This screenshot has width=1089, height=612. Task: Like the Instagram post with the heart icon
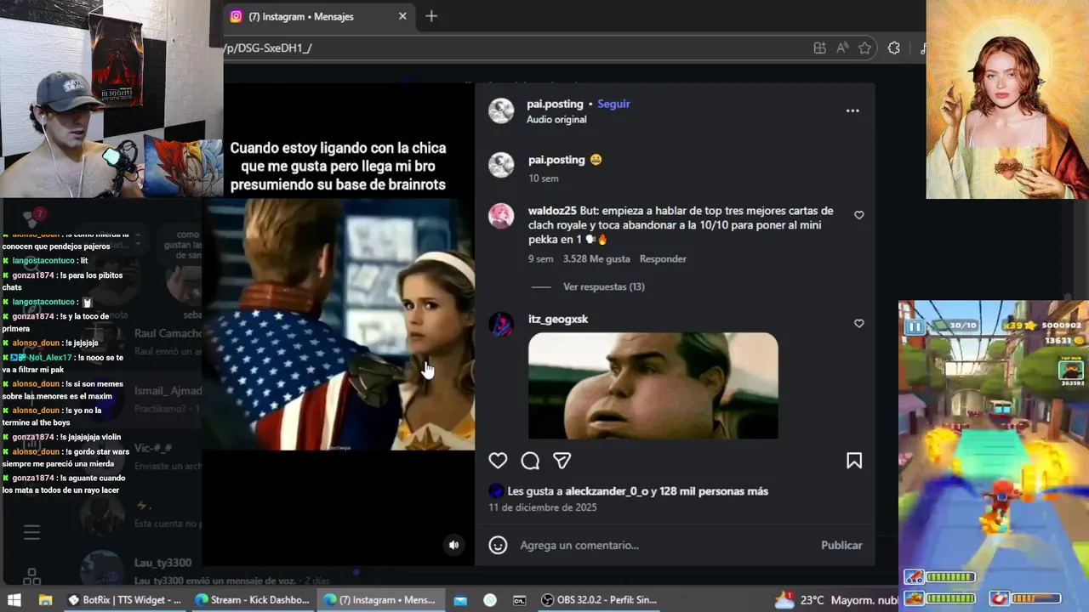click(x=498, y=461)
